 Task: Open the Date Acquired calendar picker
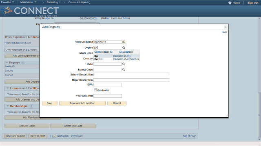pos(124,42)
